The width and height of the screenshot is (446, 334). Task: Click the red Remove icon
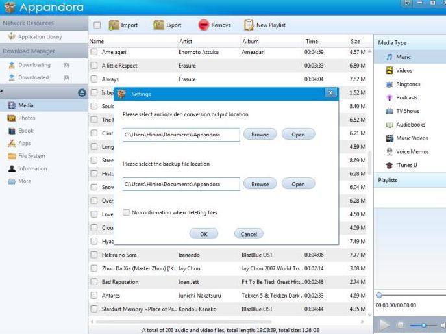[x=204, y=25]
